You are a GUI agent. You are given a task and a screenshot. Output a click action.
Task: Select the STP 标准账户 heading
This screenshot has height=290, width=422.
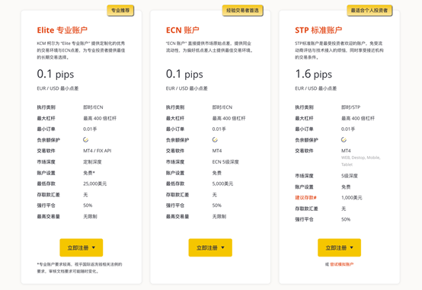318,30
